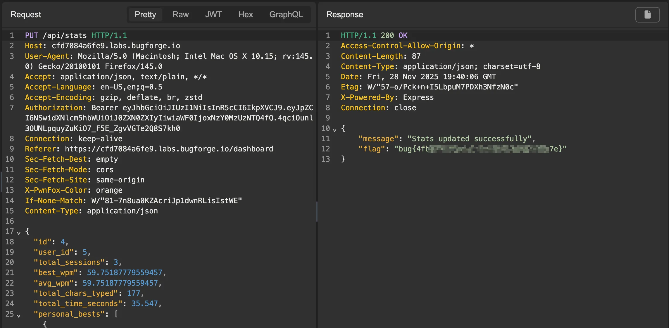Click the Request panel title

coord(26,15)
